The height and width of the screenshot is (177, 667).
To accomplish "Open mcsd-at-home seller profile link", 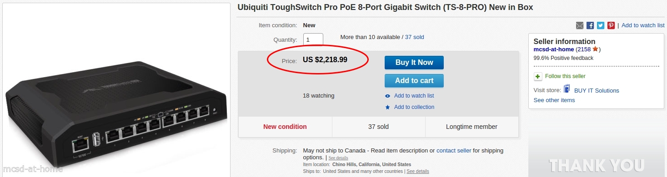I will pyautogui.click(x=554, y=49).
